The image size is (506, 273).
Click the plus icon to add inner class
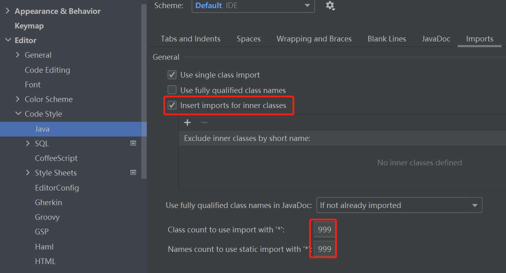tap(187, 122)
